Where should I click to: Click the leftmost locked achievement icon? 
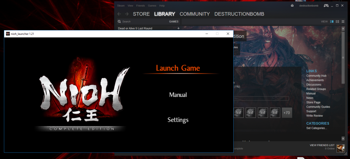(239, 113)
